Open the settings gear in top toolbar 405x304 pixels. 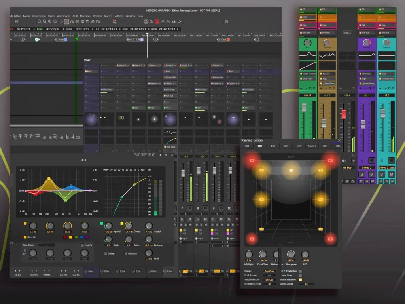[x=226, y=21]
